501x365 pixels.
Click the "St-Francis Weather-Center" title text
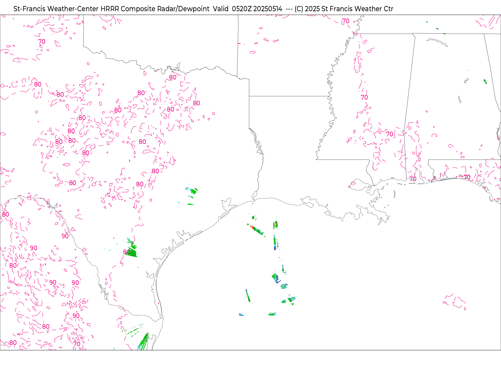(x=56, y=9)
